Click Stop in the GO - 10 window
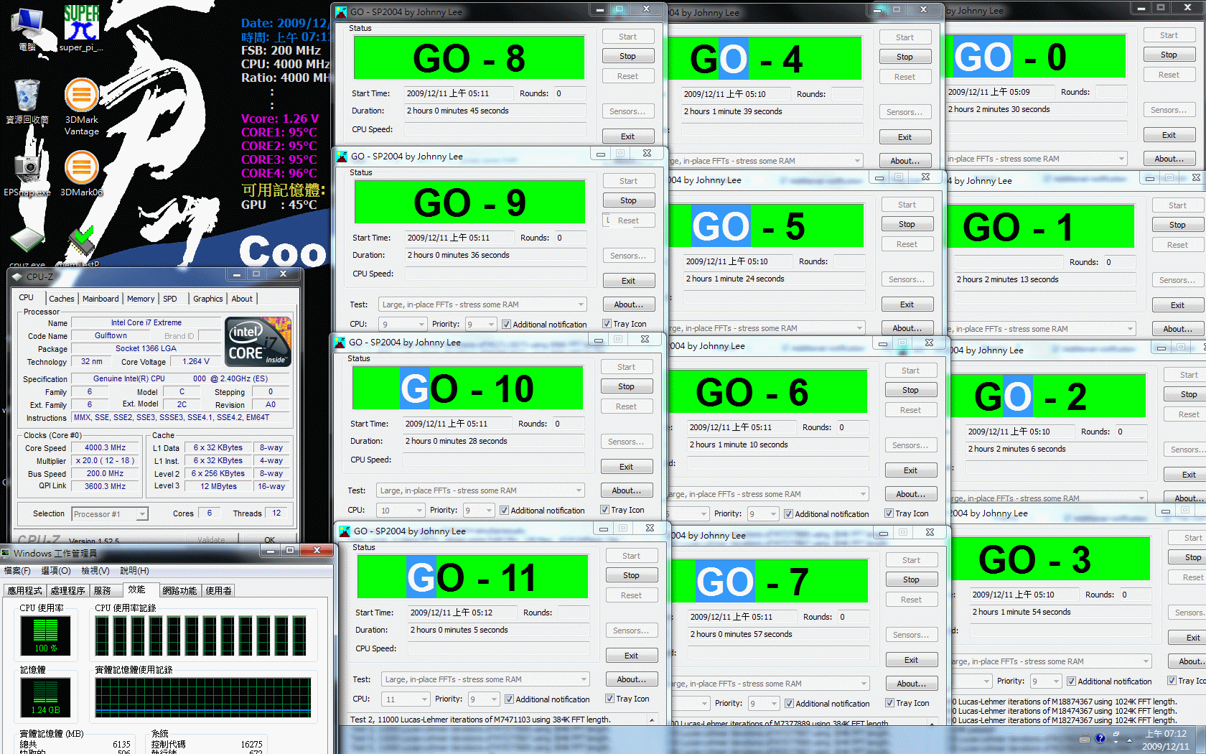 (626, 386)
